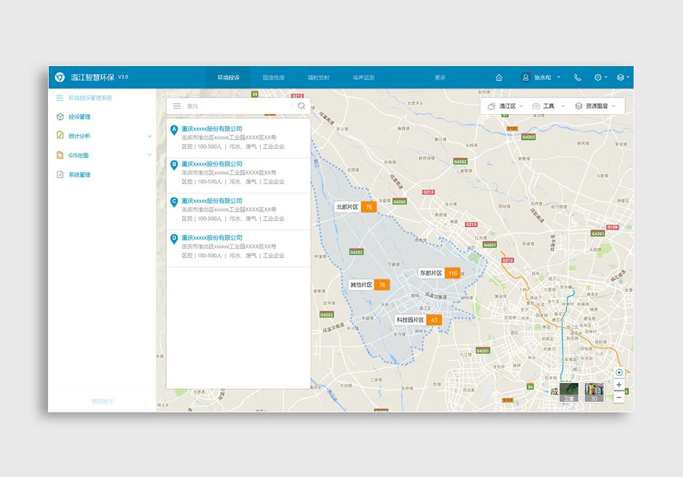Zoom in the map with plus button
The image size is (683, 477).
619,385
